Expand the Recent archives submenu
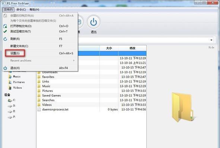Viewport: 220px width, 148px height. coord(40,61)
